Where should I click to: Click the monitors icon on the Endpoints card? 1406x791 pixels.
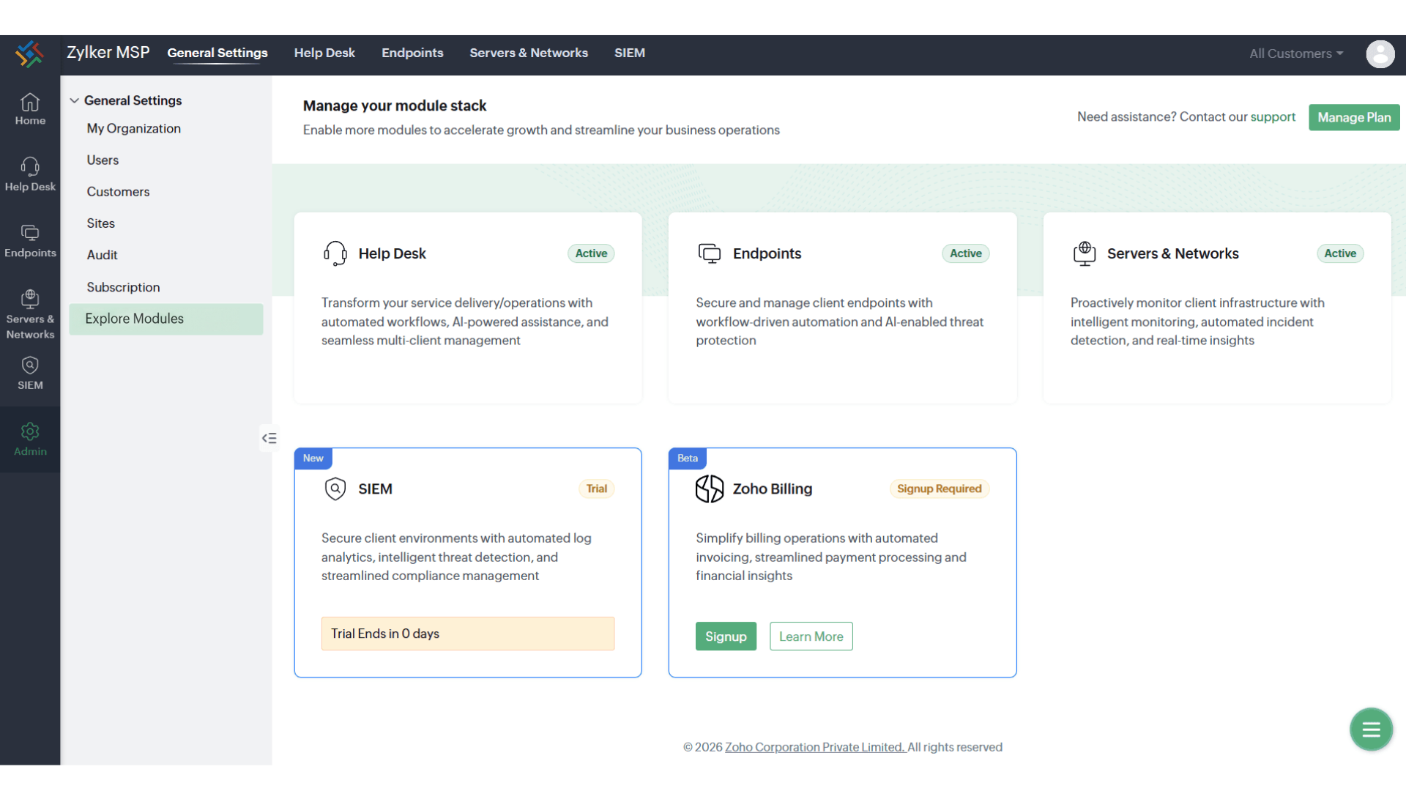click(x=709, y=253)
